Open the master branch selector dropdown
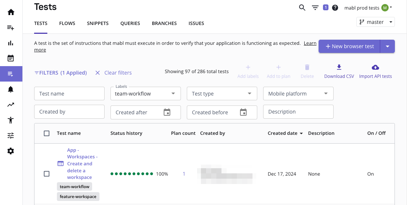 point(375,22)
